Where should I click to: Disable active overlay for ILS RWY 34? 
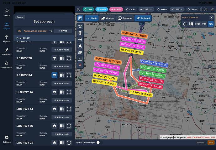(x=55, y=75)
